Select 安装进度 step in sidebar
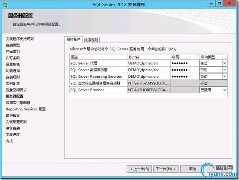Viewport: 239px width, 180px height. (13, 135)
